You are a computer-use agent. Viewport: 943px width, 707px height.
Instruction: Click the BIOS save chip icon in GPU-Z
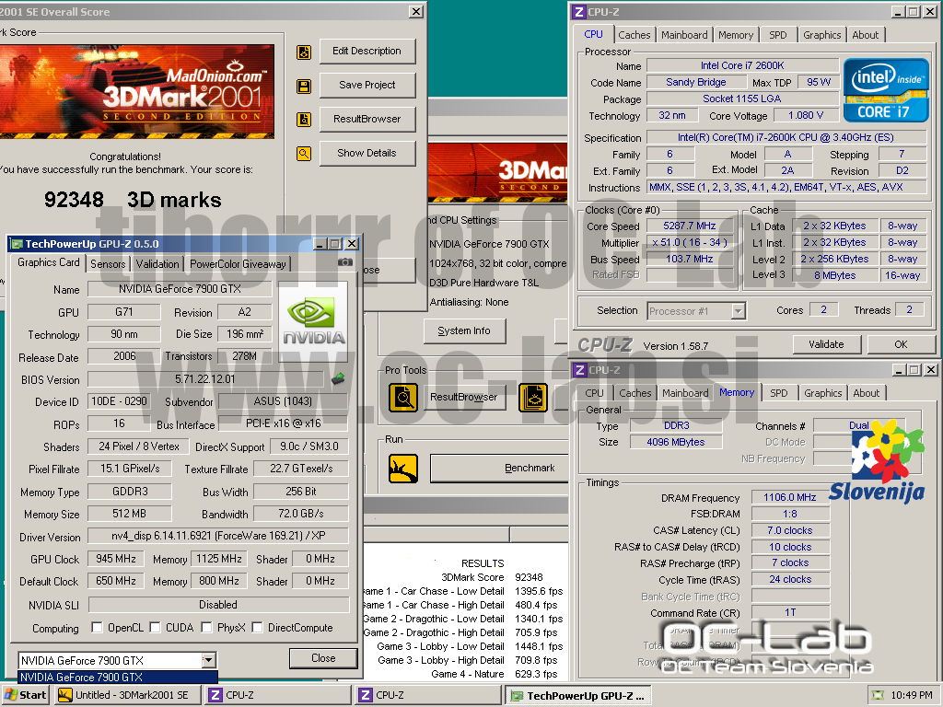(x=338, y=378)
